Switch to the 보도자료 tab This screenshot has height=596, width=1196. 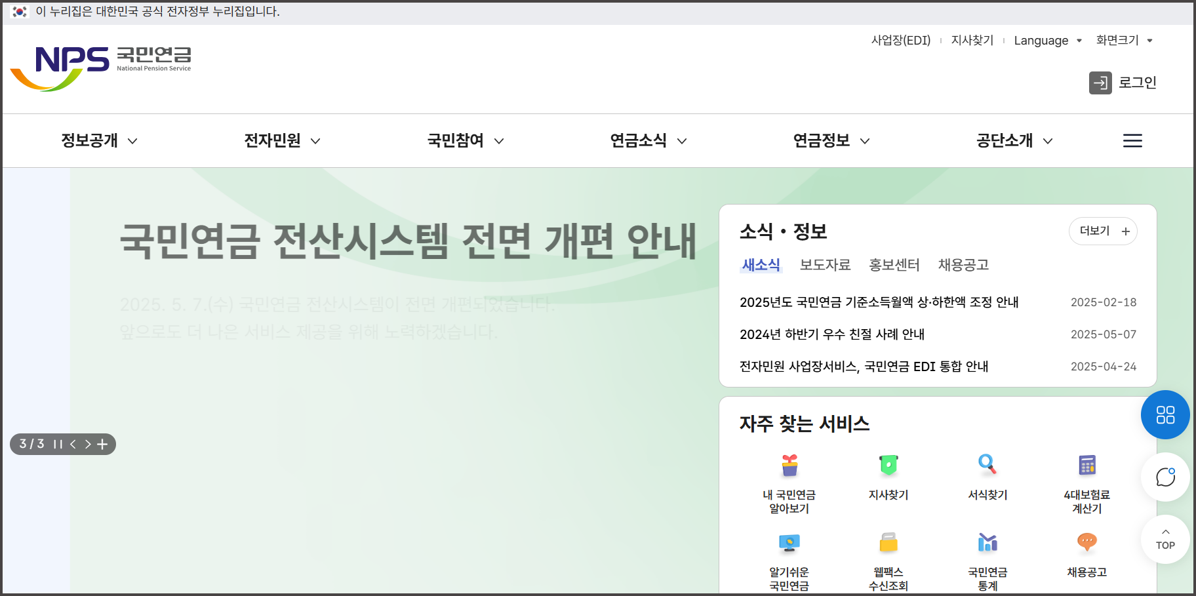[x=826, y=265]
